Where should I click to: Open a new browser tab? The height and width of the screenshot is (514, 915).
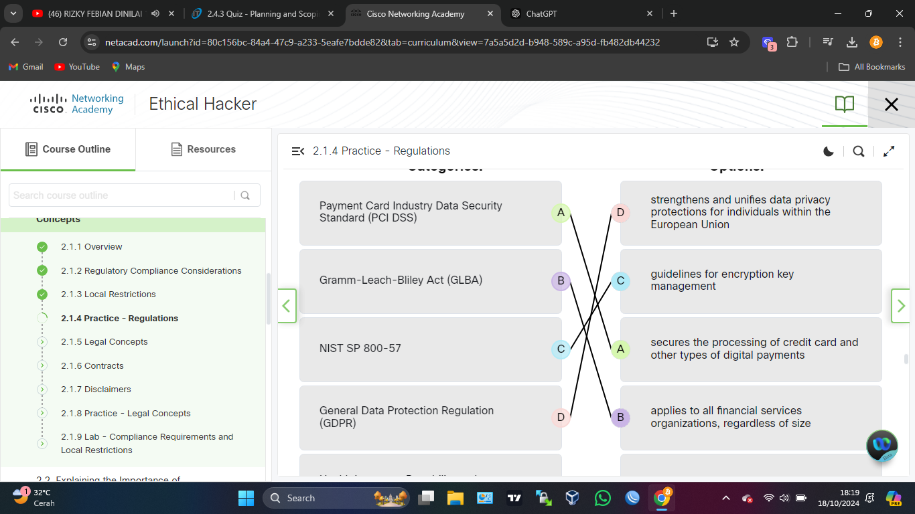[674, 13]
